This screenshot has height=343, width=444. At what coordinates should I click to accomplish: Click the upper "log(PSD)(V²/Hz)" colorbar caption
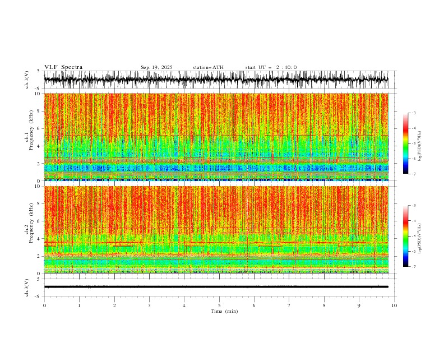coord(419,146)
